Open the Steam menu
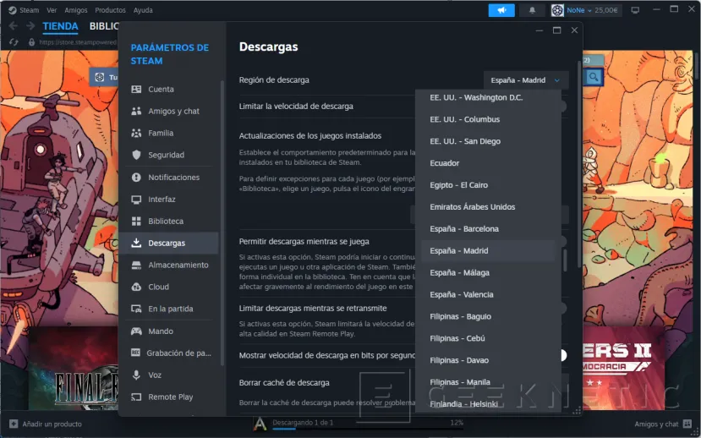The width and height of the screenshot is (701, 438). click(x=25, y=10)
